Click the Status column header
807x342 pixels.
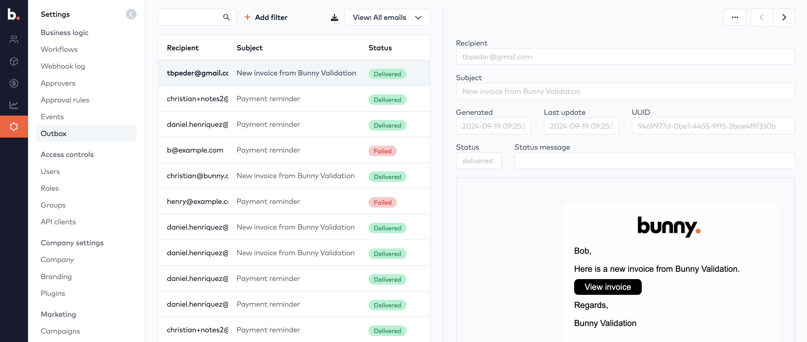click(380, 48)
